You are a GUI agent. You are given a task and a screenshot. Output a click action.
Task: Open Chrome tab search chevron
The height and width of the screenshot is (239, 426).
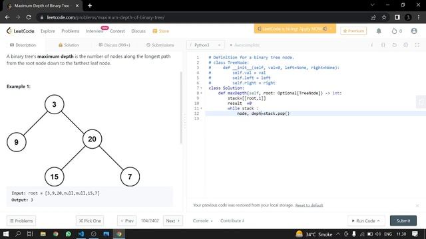tap(373, 5)
